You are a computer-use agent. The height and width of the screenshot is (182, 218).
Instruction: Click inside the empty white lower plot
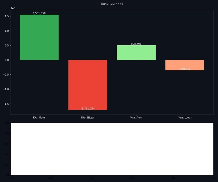click(112, 149)
